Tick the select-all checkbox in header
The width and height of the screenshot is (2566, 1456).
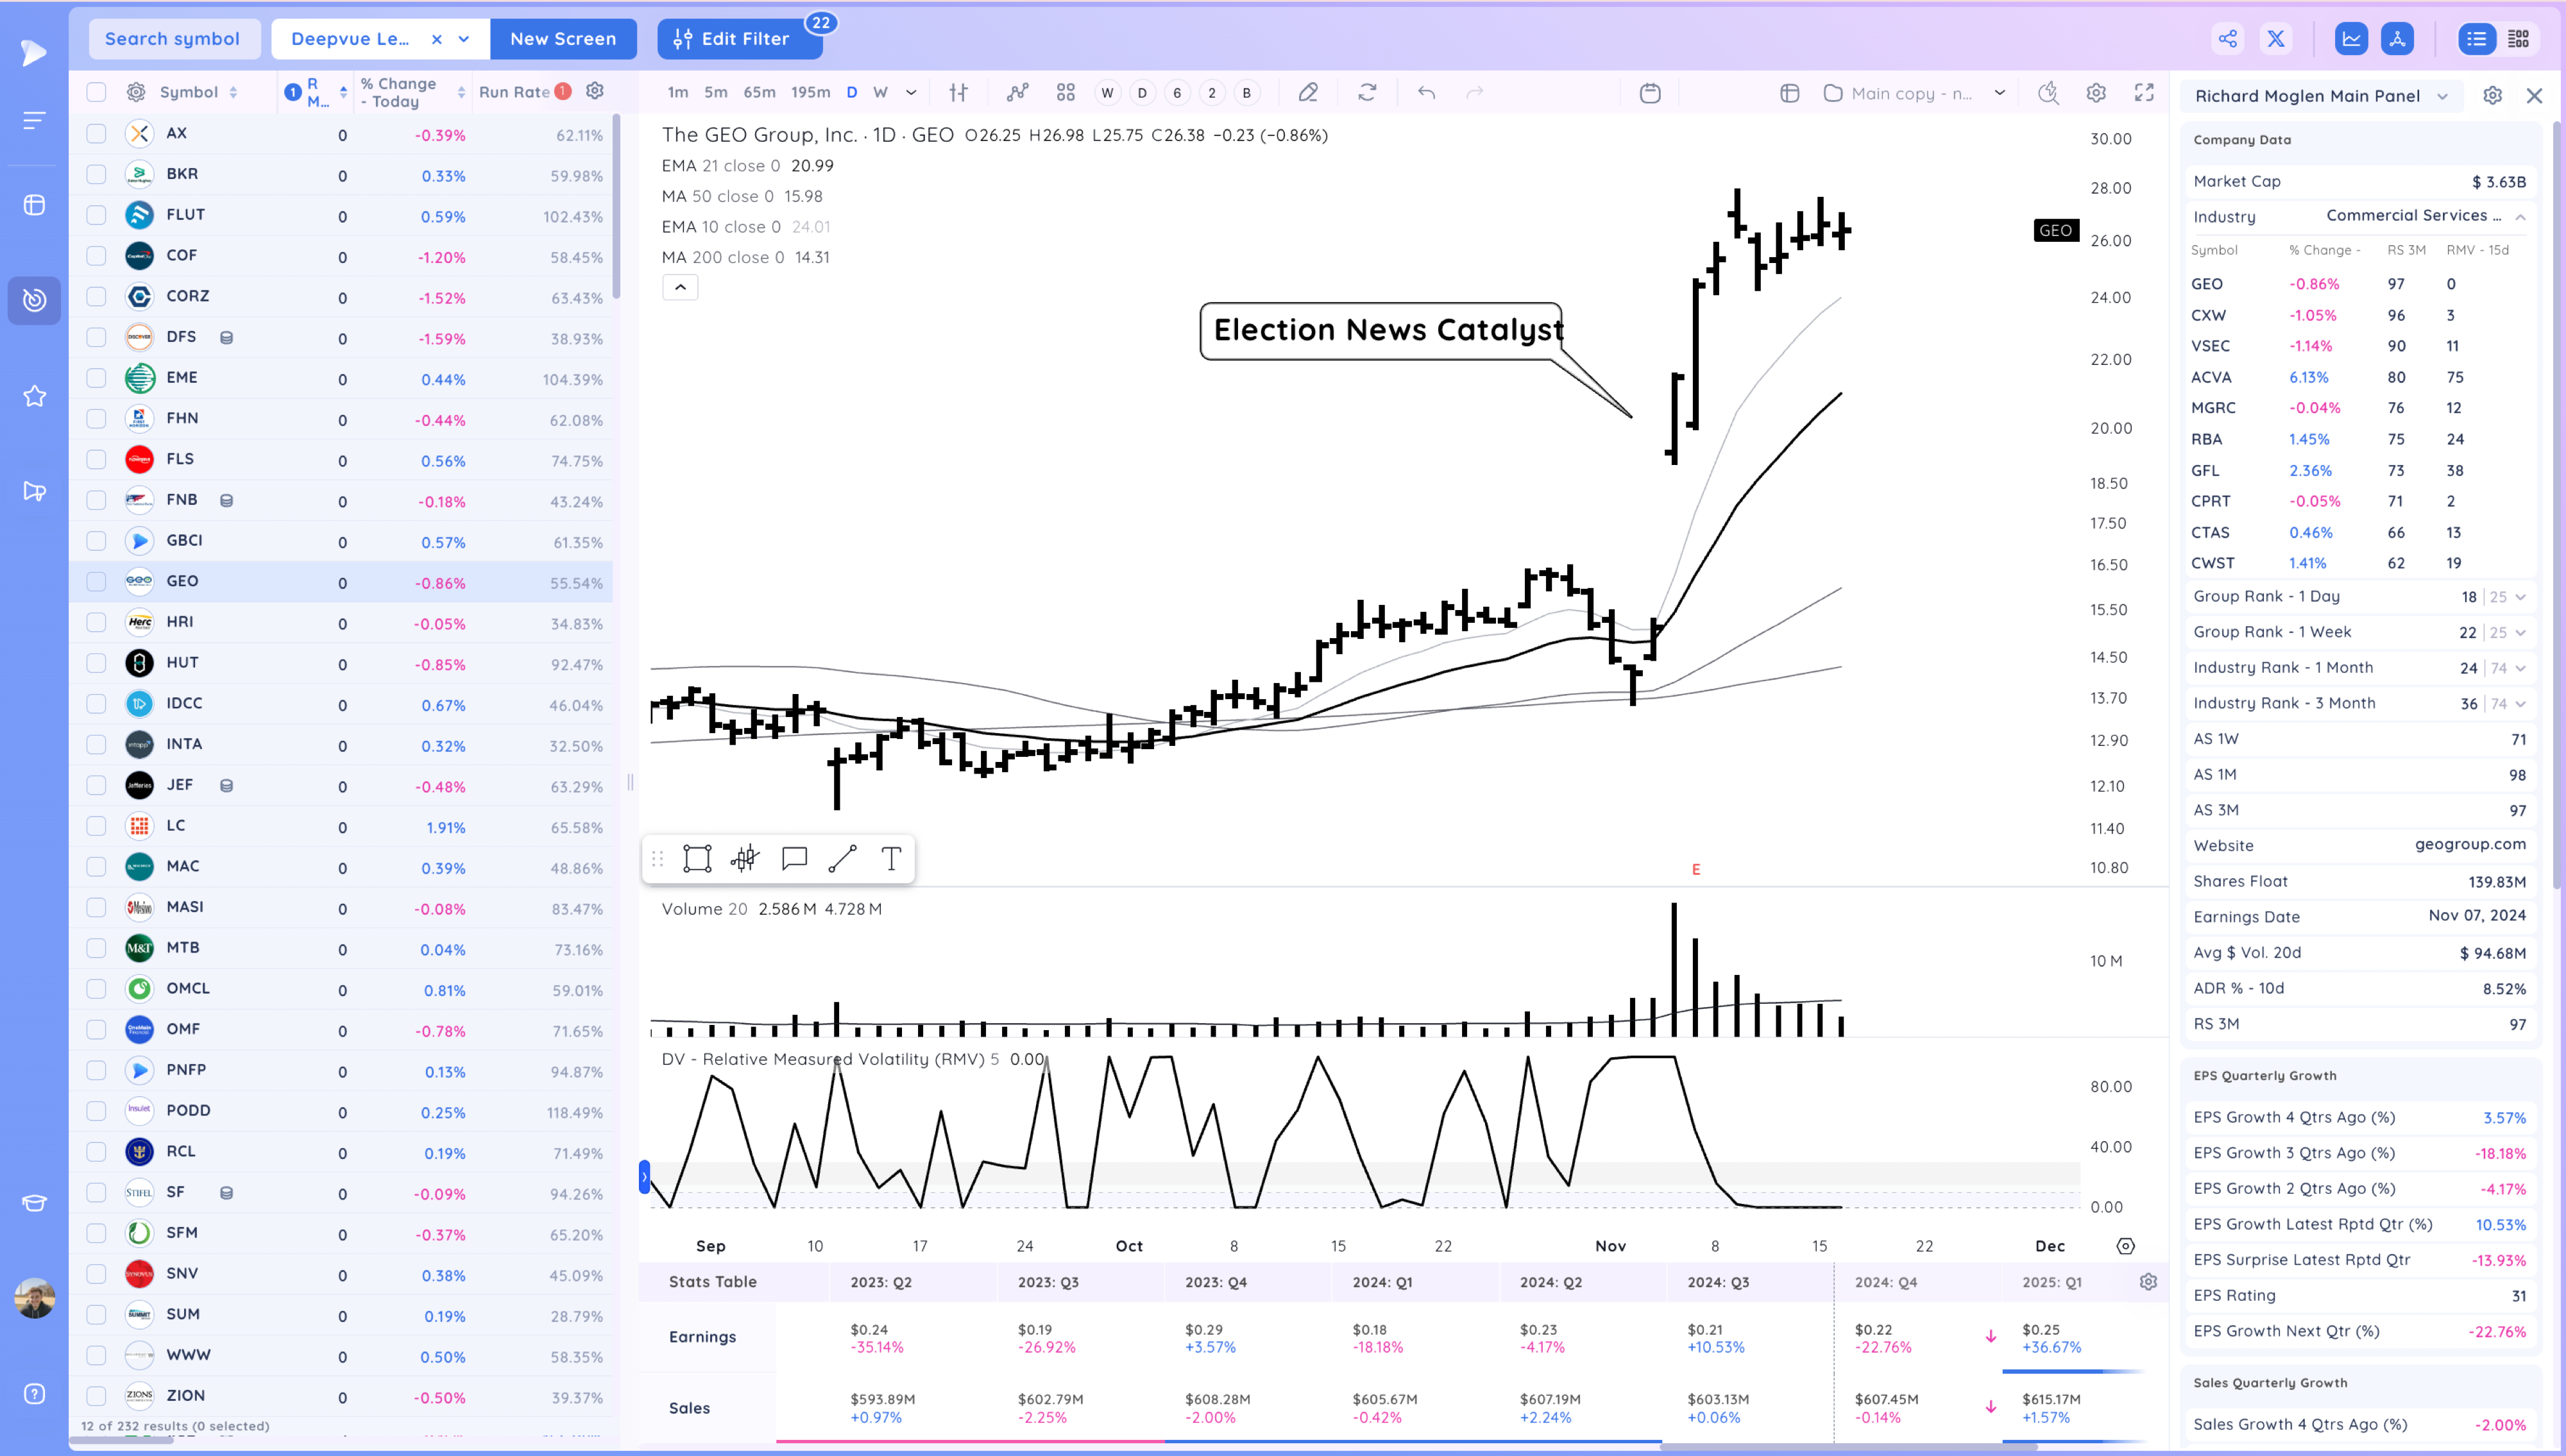point(96,92)
